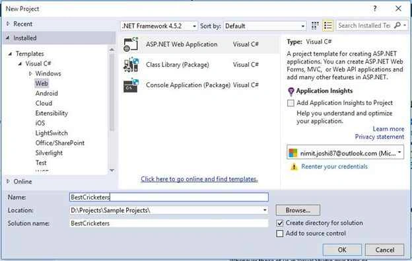Click the template tree scrollbar down arrow

112,170
